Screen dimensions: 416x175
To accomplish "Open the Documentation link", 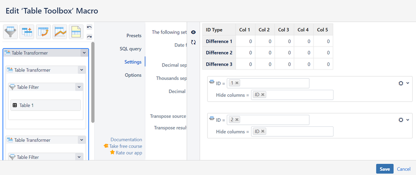I will pos(126,140).
